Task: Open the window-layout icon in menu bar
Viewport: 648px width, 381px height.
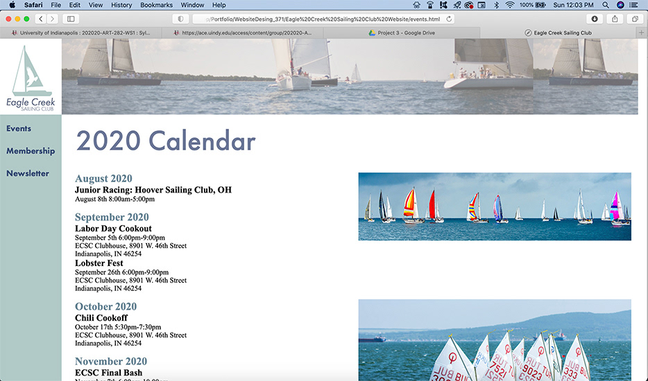Action: coord(482,5)
